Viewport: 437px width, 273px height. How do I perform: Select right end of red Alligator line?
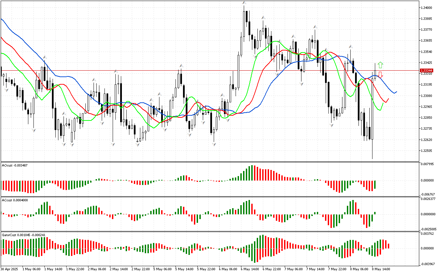[x=389, y=99]
